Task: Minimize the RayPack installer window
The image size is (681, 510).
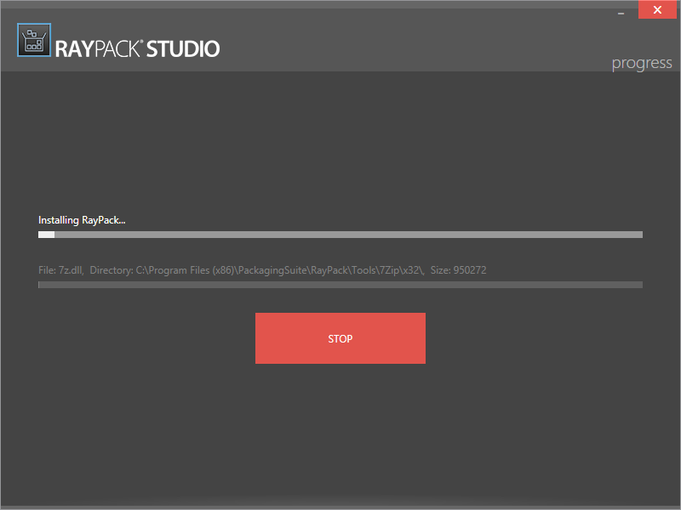Action: pos(622,11)
